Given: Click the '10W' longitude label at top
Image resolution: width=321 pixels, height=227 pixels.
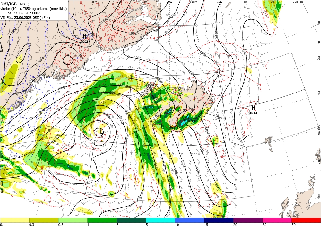Looking at the screenshot, I should pos(220,1).
